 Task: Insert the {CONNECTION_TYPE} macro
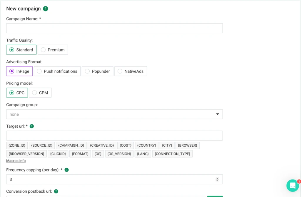172,154
